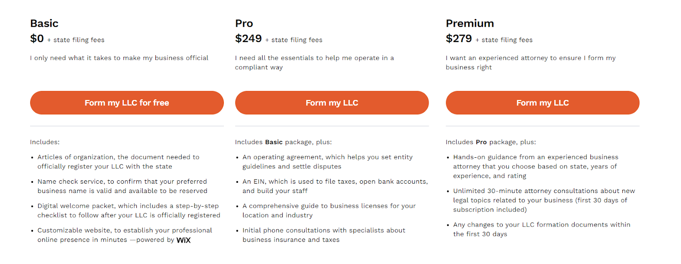Click 'Initial phone consultations' bullet item
This screenshot has height=264, width=681.
pos(324,235)
